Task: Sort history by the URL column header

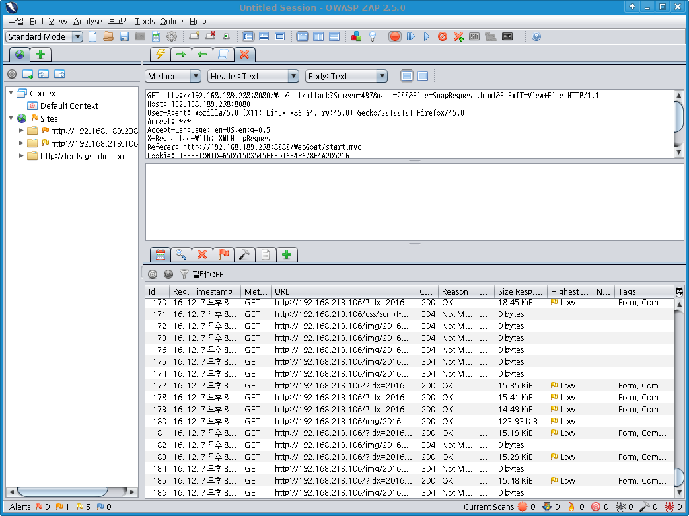Action: click(344, 291)
